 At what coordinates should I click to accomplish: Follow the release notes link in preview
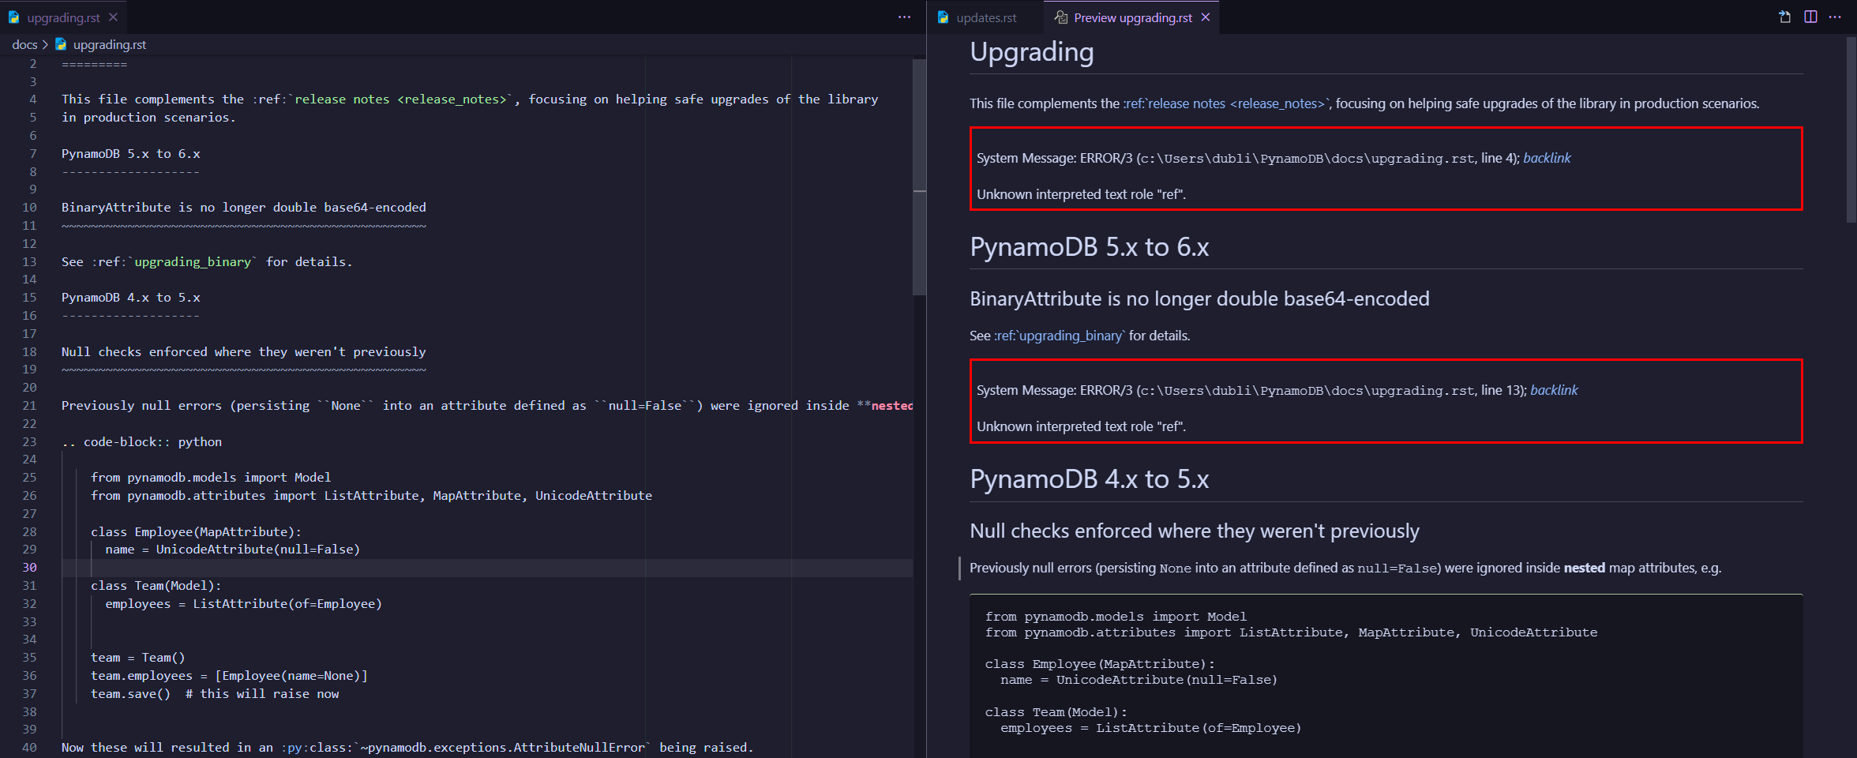point(1226,103)
